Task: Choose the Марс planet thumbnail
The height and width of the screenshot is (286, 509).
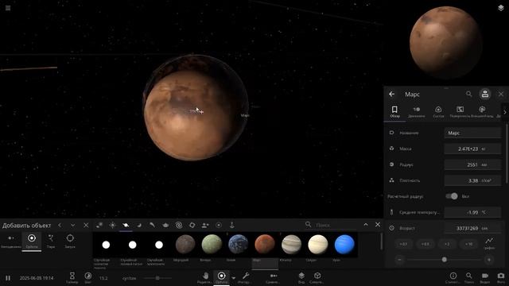Action: tap(265, 245)
